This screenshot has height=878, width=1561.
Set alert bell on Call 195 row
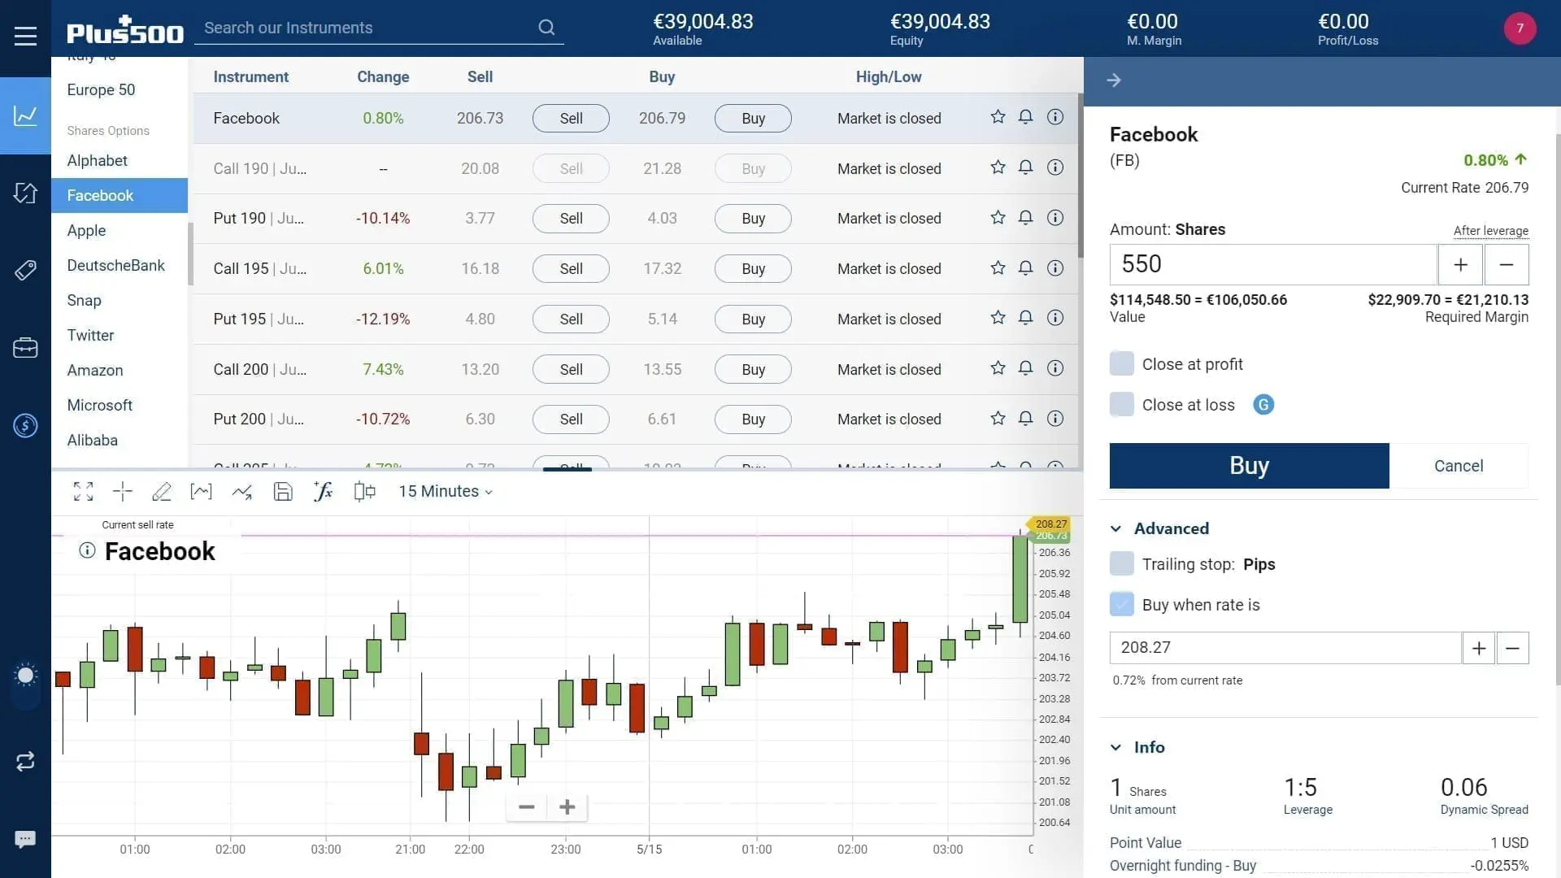click(x=1026, y=268)
